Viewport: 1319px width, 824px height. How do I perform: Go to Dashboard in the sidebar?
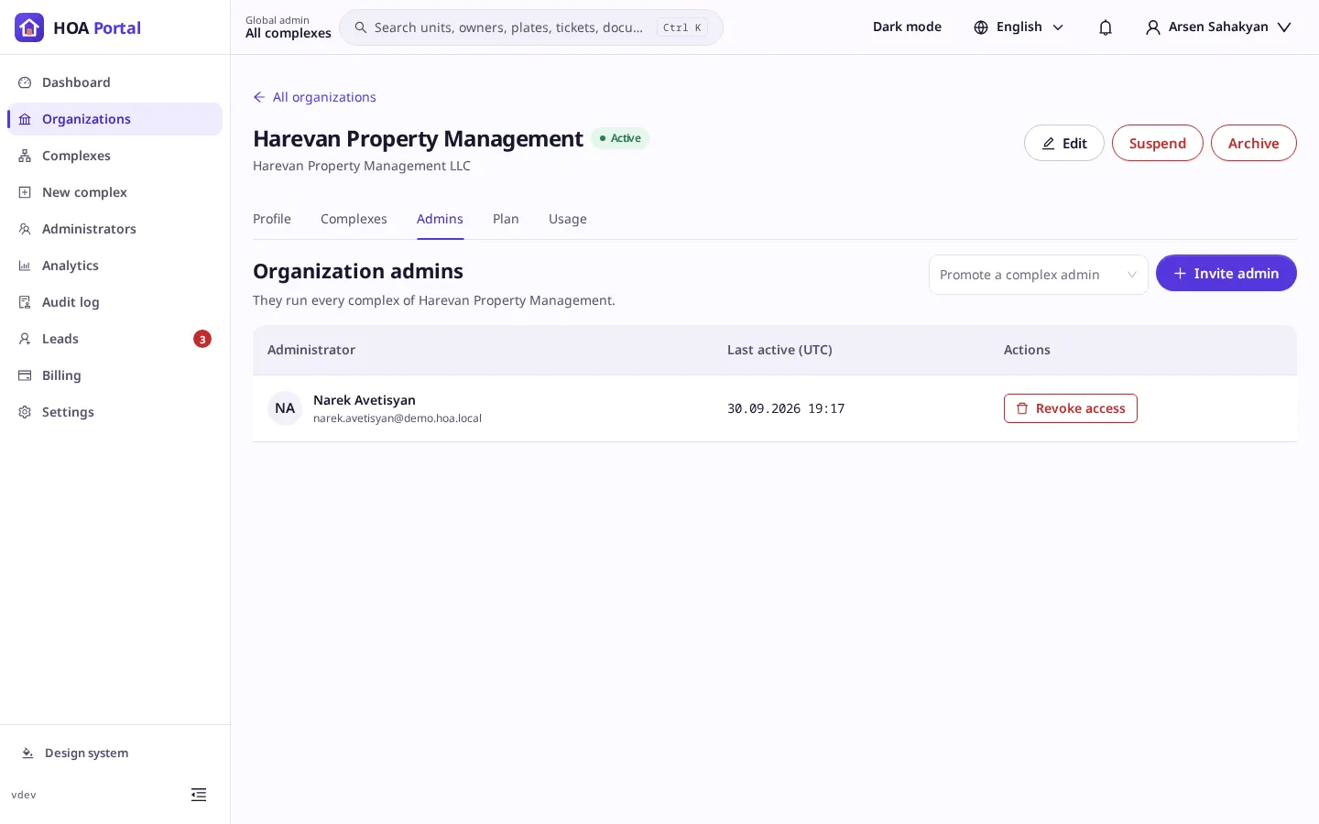(x=114, y=82)
